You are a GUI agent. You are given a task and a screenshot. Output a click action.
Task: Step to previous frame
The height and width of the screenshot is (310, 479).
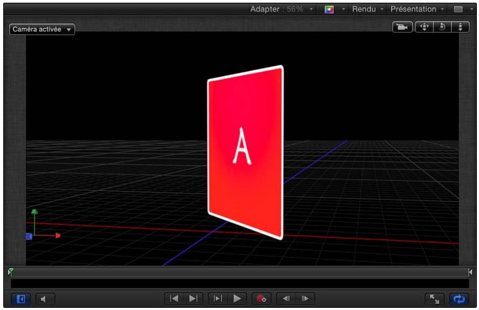coord(286,299)
